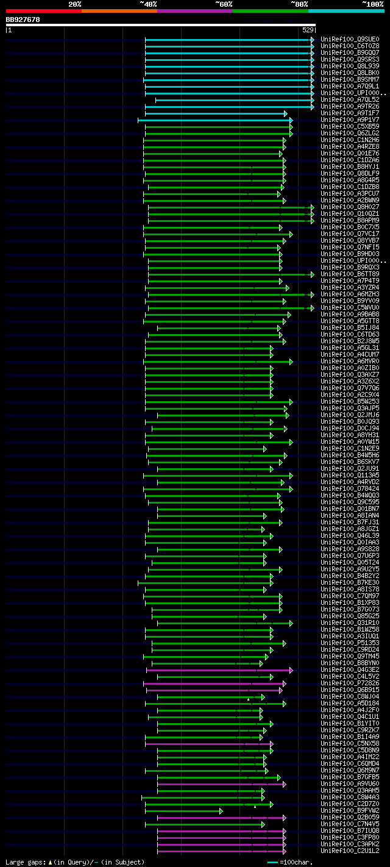This screenshot has width=390, height=867.
Task: Select the UniRef100_P72826 label
Action: click(x=350, y=683)
